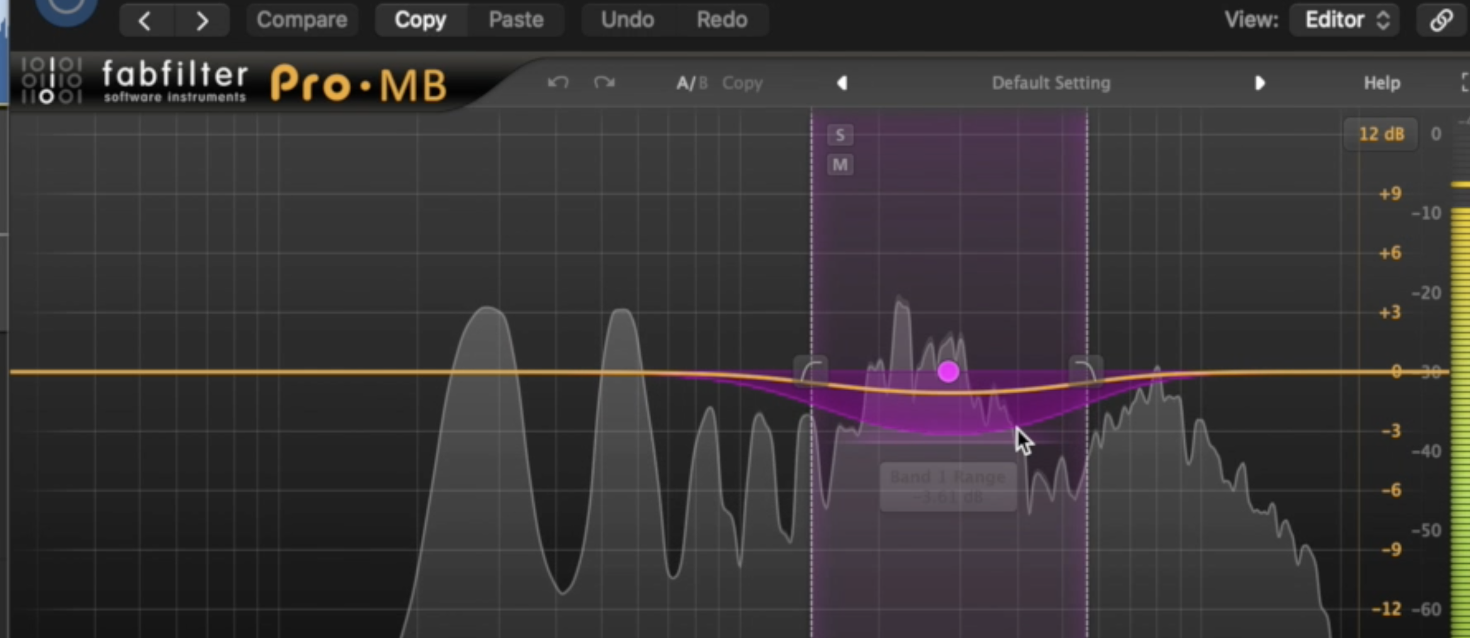The image size is (1470, 638).
Task: Click the Undo text button
Action: point(627,20)
